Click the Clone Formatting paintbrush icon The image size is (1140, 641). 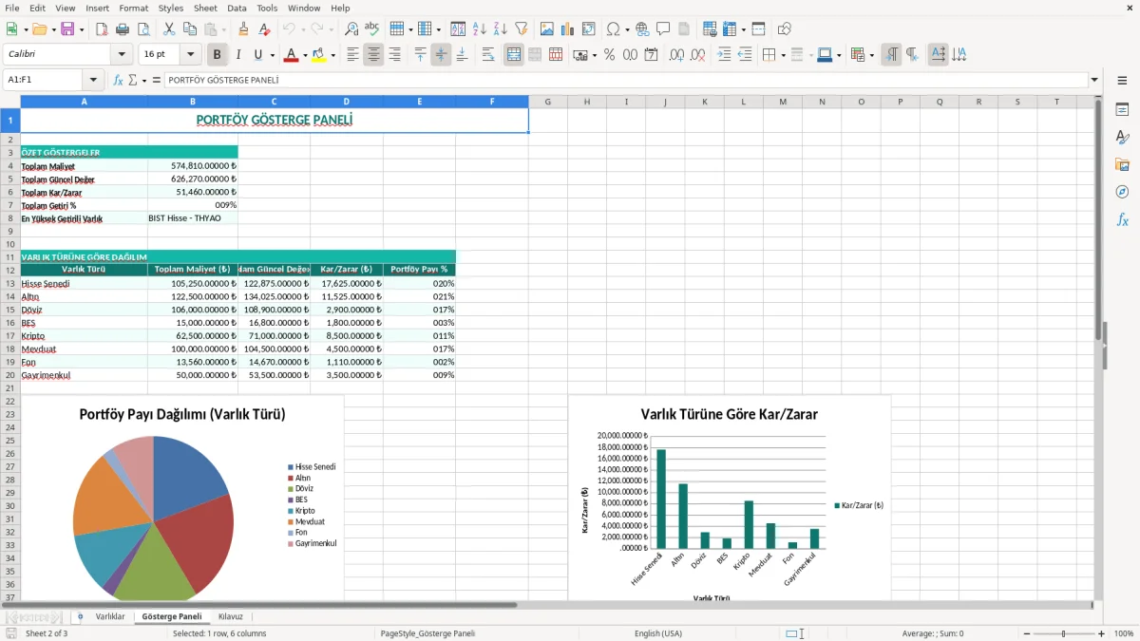tap(243, 29)
